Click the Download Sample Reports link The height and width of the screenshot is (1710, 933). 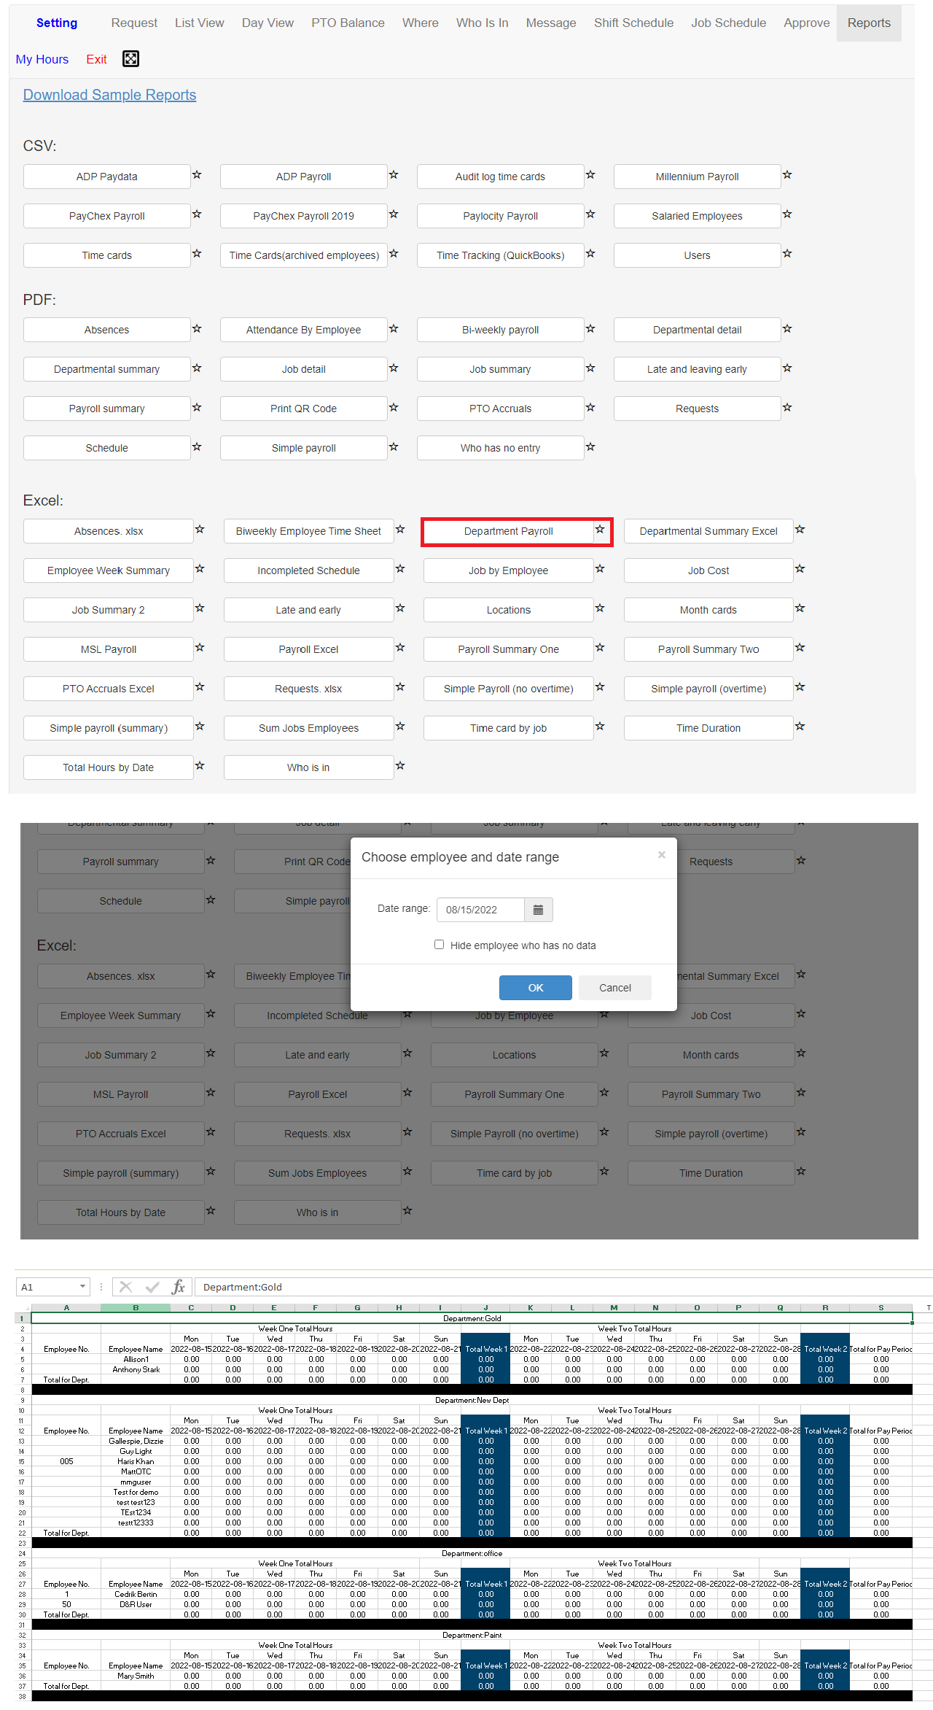[110, 95]
